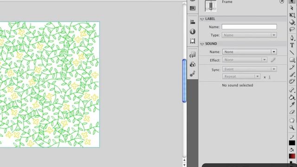Viewport: 297px width, 167px height.
Task: Click the Properties panel help icon
Action: [x=282, y=1]
